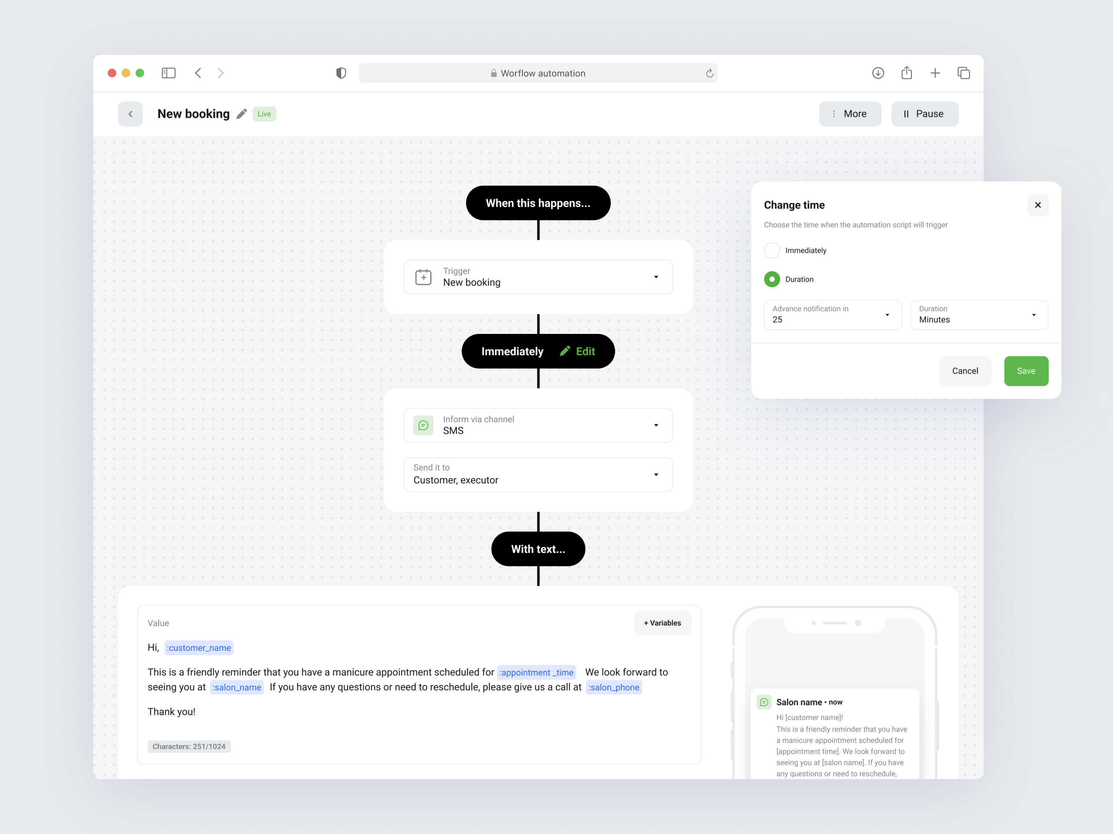Pause the automation workflow

tap(924, 114)
